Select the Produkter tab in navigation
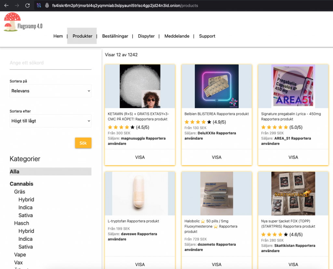This screenshot has width=333, height=269. 82,36
